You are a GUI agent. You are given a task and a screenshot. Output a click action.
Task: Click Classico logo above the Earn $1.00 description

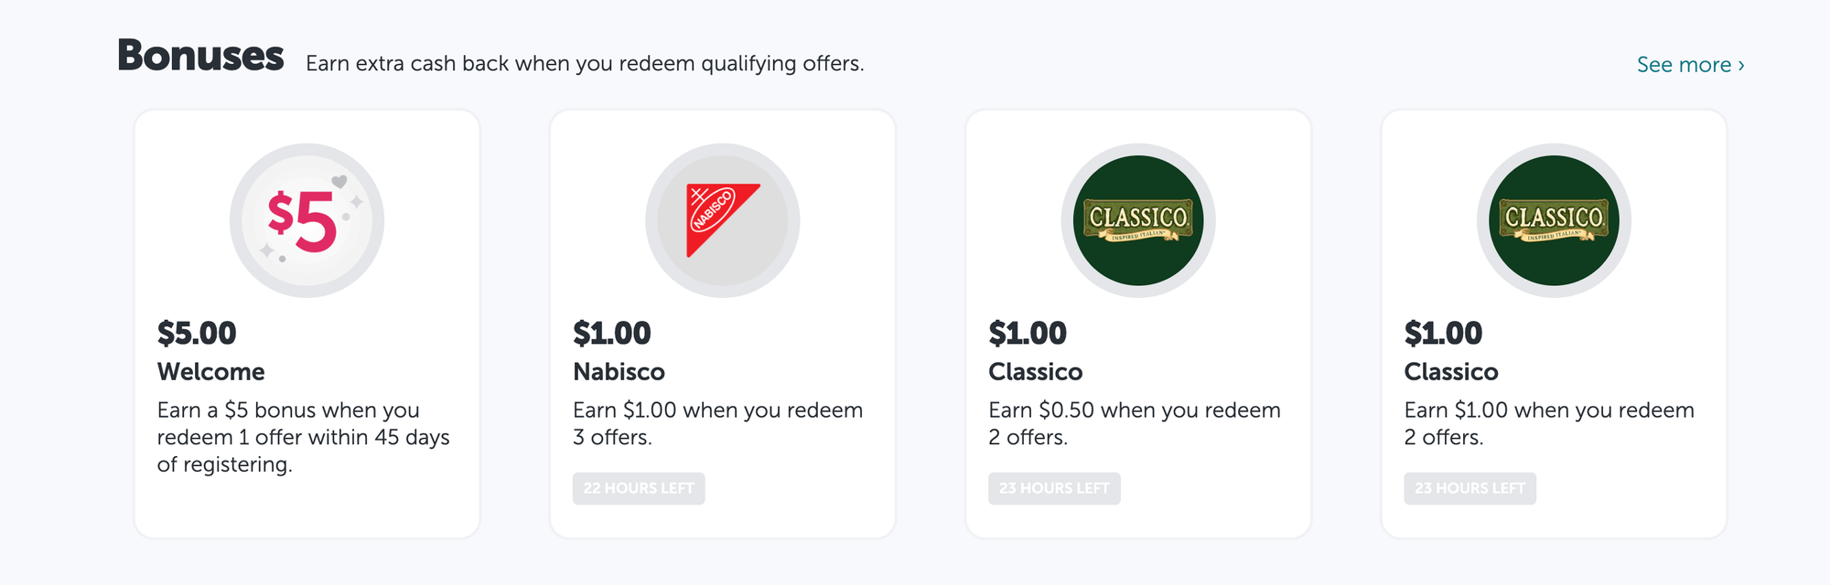coord(1554,220)
